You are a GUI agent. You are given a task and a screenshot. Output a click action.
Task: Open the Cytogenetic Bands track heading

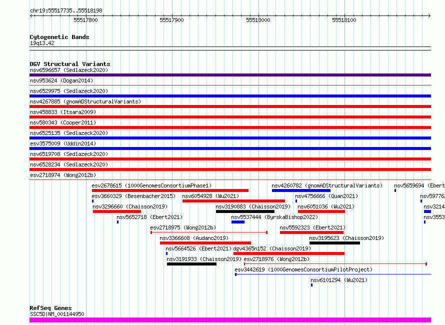click(x=59, y=37)
